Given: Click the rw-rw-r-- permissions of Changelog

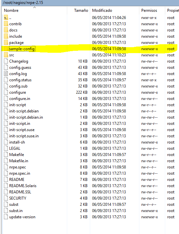Looking at the screenshot, I should pyautogui.click(x=149, y=61).
